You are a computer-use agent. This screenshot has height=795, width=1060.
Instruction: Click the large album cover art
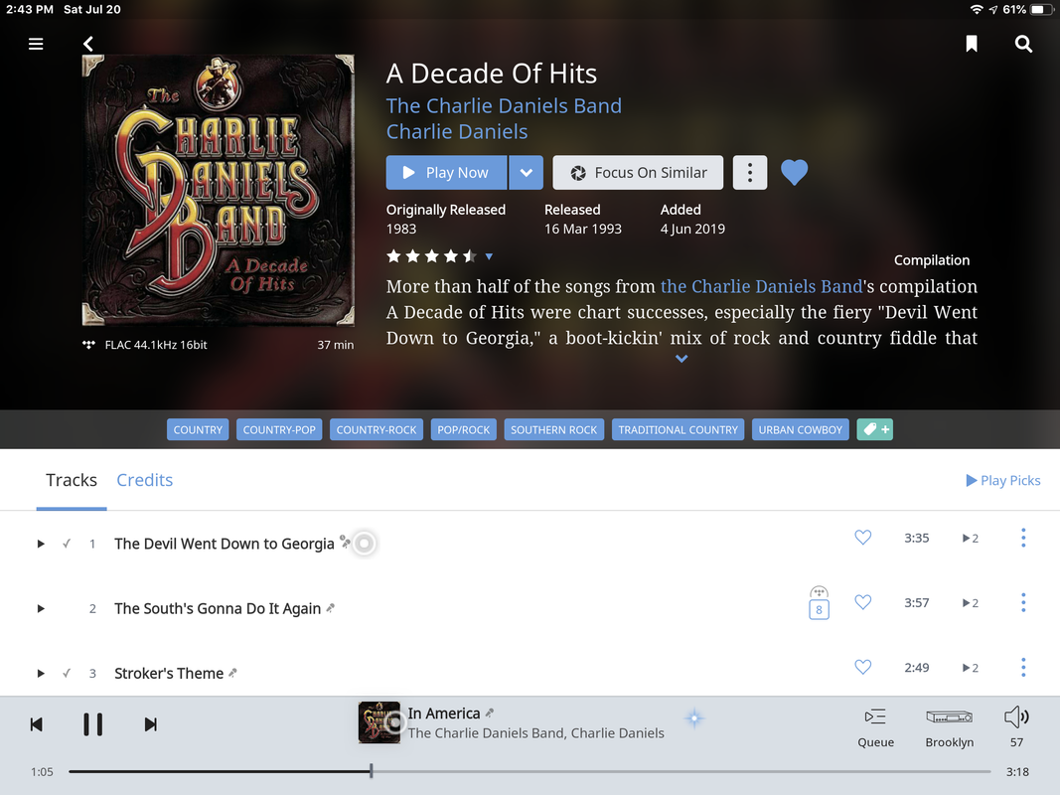point(218,190)
